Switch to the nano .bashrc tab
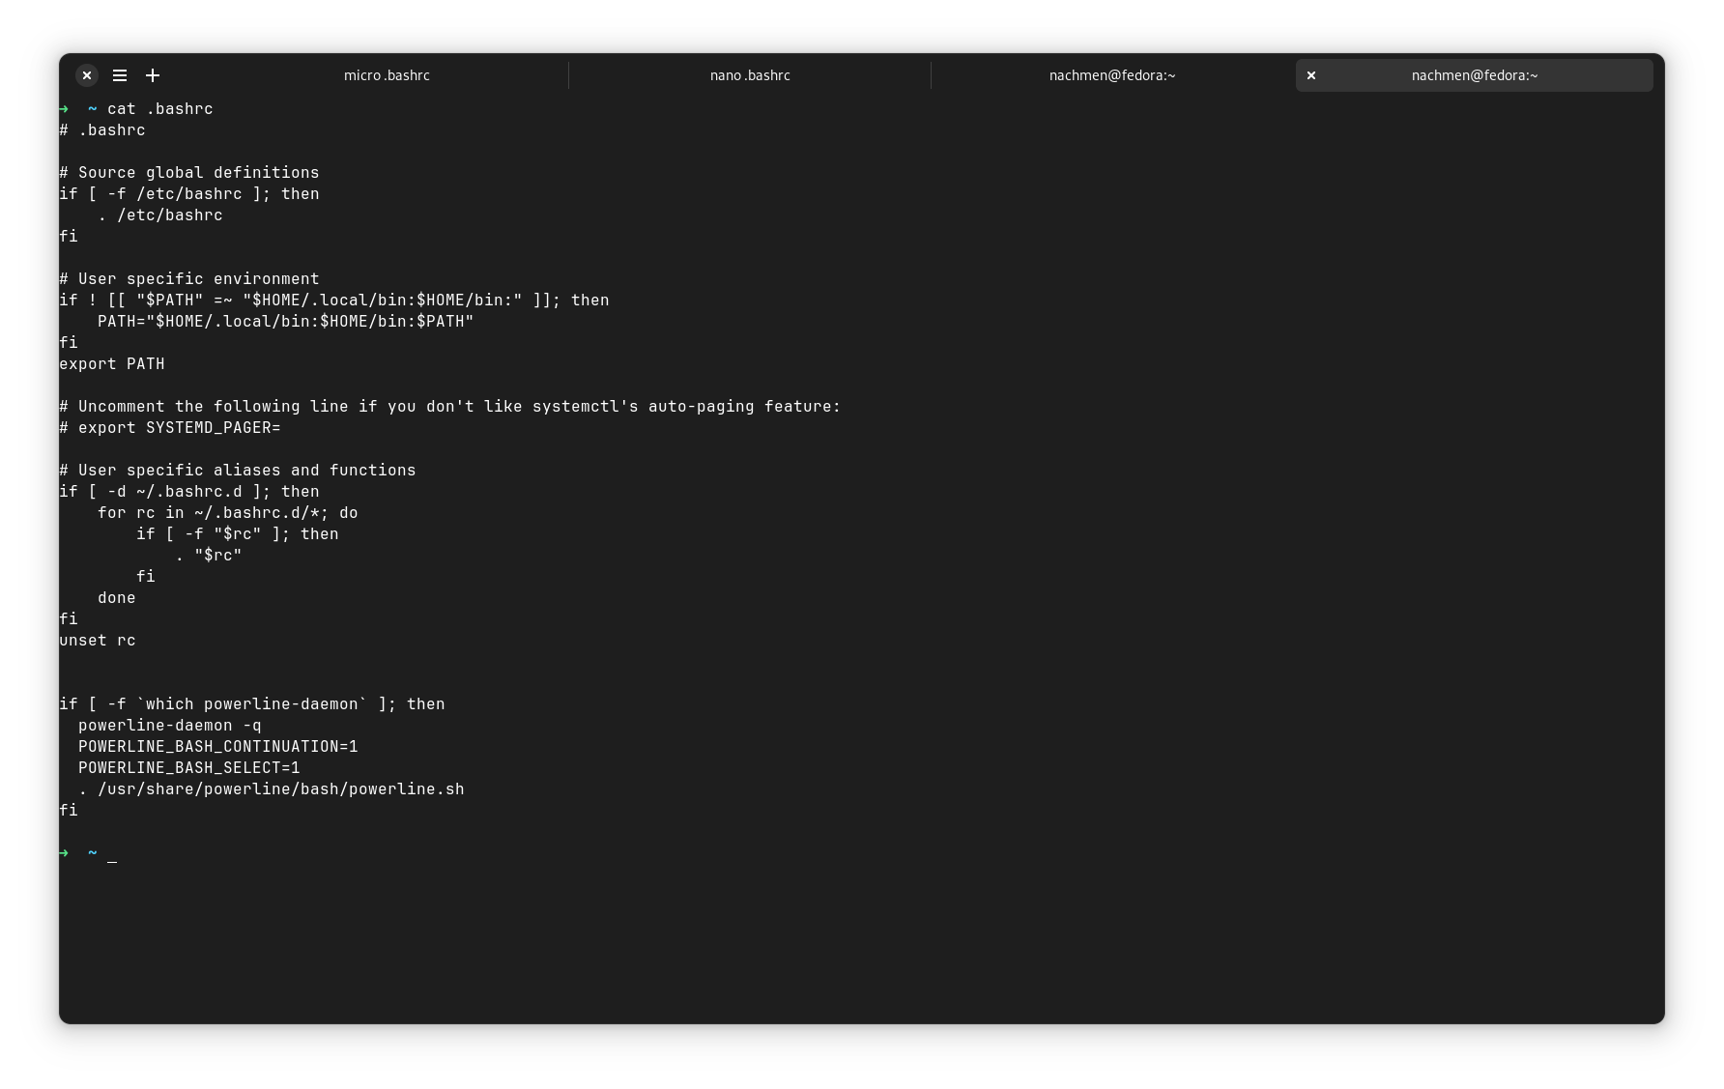This screenshot has height=1089, width=1724. point(750,75)
